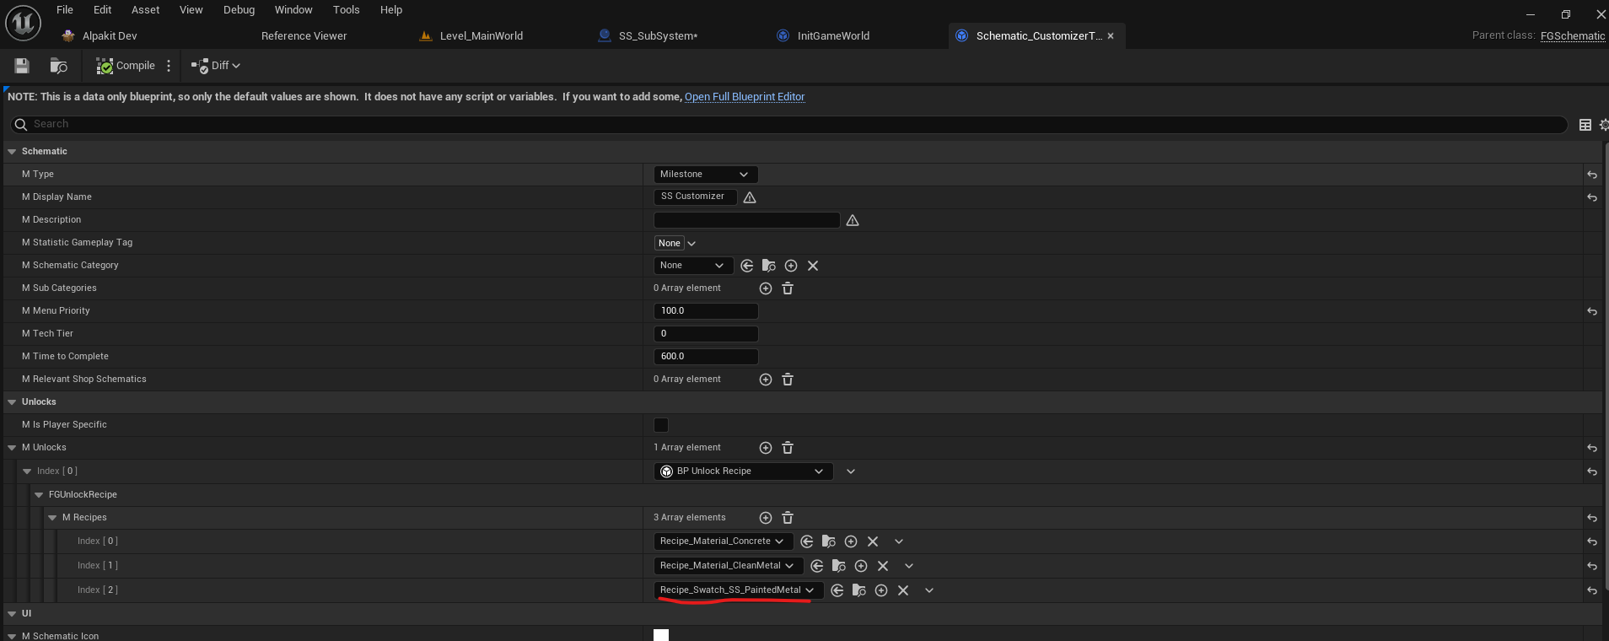Open compile options three-dot menu
The image size is (1609, 641).
pyautogui.click(x=169, y=66)
